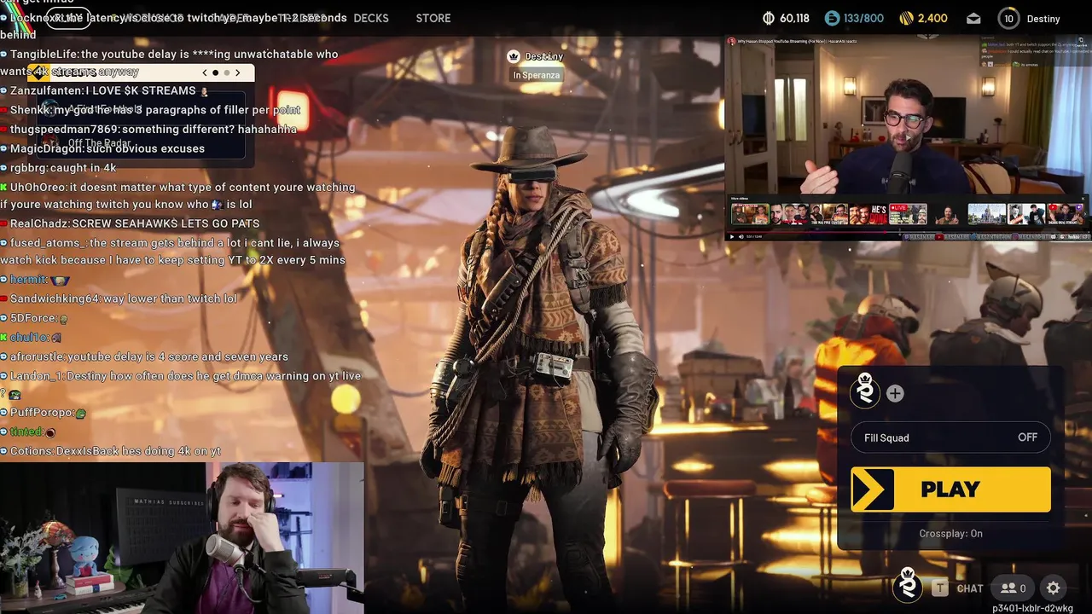Viewport: 1092px width, 614px height.
Task: Go to the previous quest with the left chevron
Action: (x=205, y=72)
